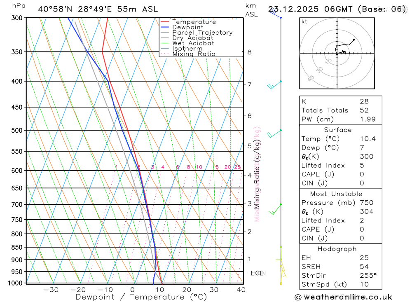Click the 900 hPa pressure level label
The width and height of the screenshot is (412, 302).
tap(17, 260)
